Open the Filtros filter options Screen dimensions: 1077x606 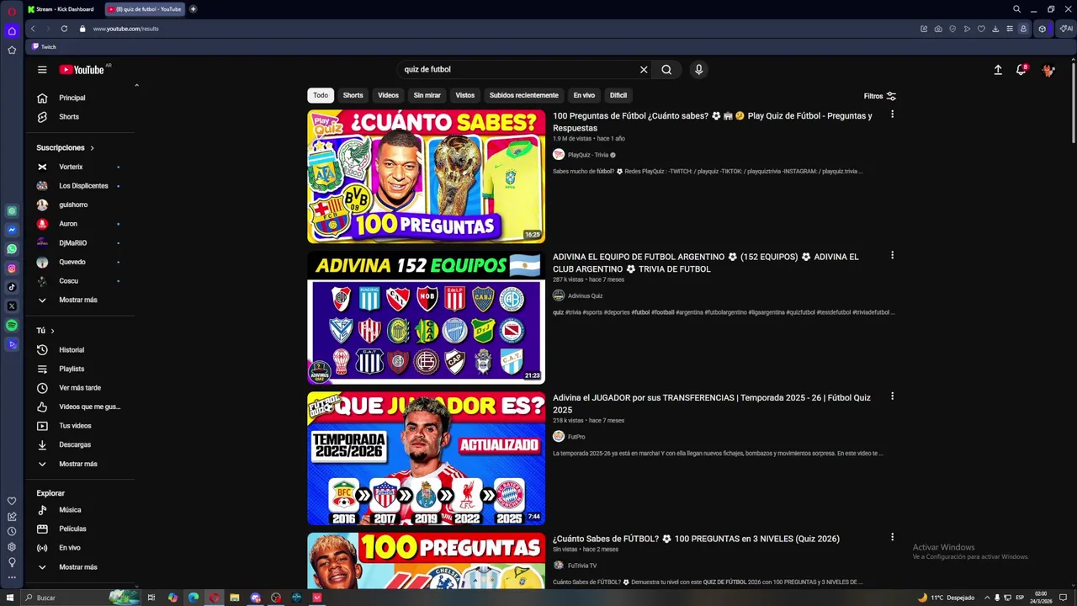[879, 96]
